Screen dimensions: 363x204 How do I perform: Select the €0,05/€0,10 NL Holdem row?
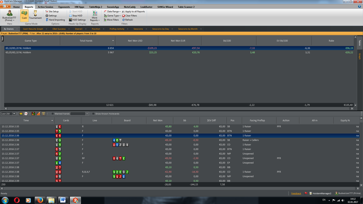tap(179, 52)
